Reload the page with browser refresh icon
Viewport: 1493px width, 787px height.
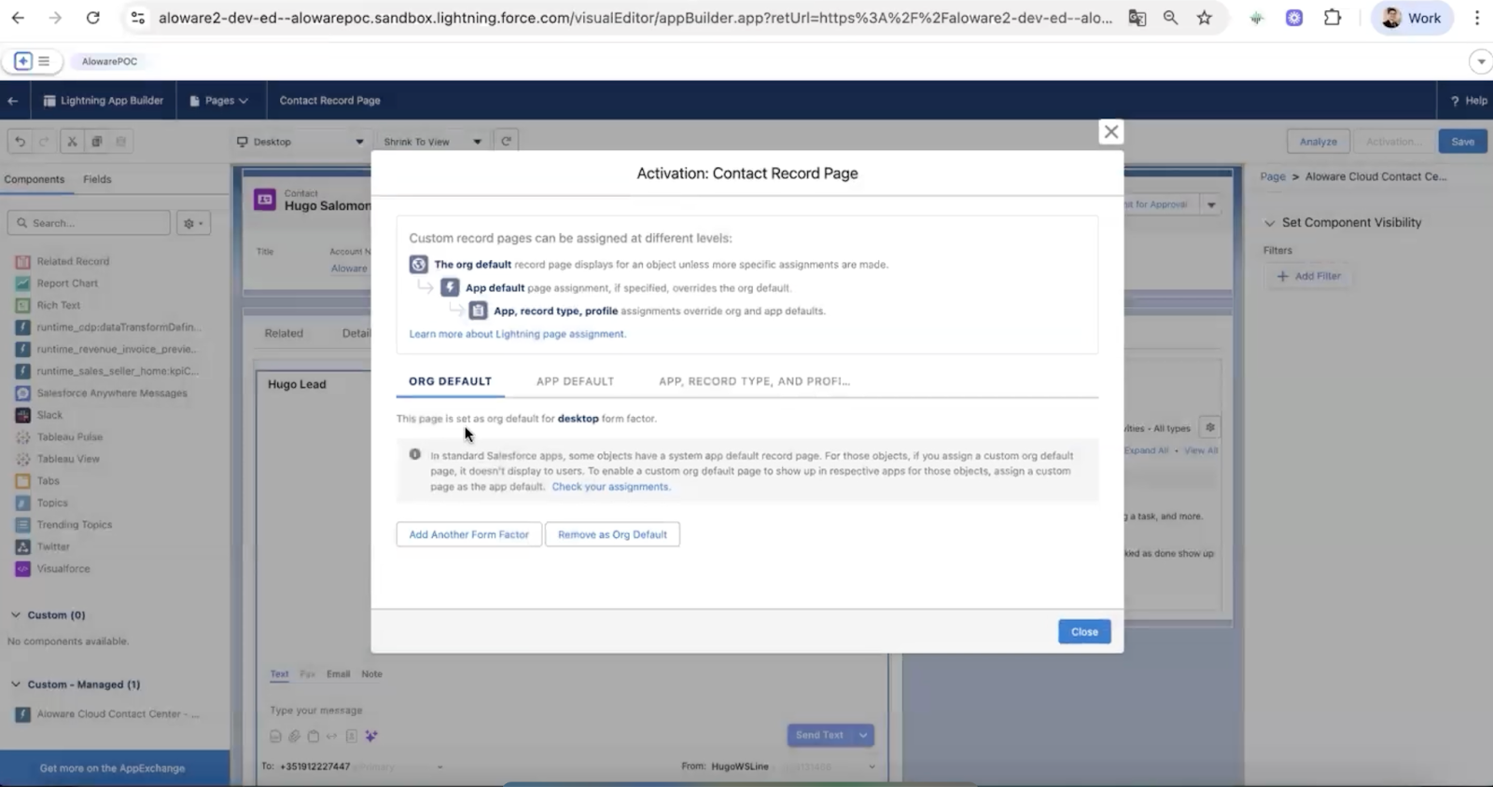pyautogui.click(x=92, y=18)
